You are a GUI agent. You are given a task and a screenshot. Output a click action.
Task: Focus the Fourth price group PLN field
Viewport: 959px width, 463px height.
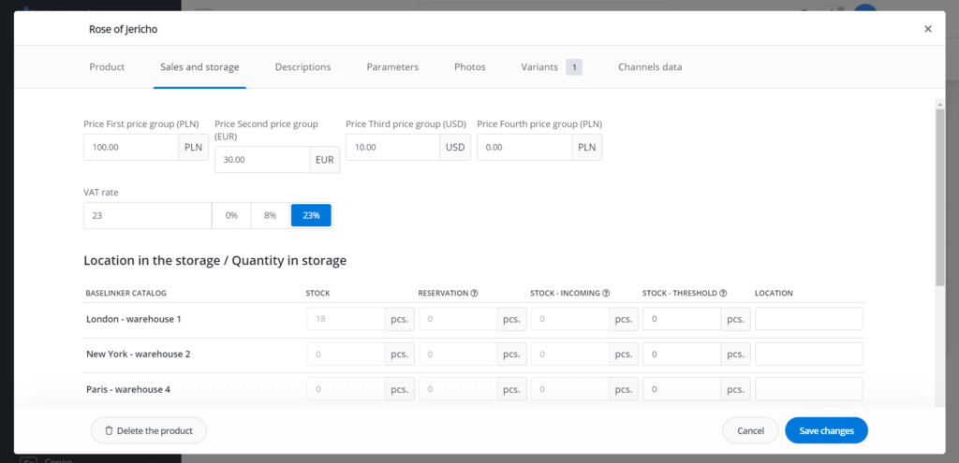[x=524, y=147]
